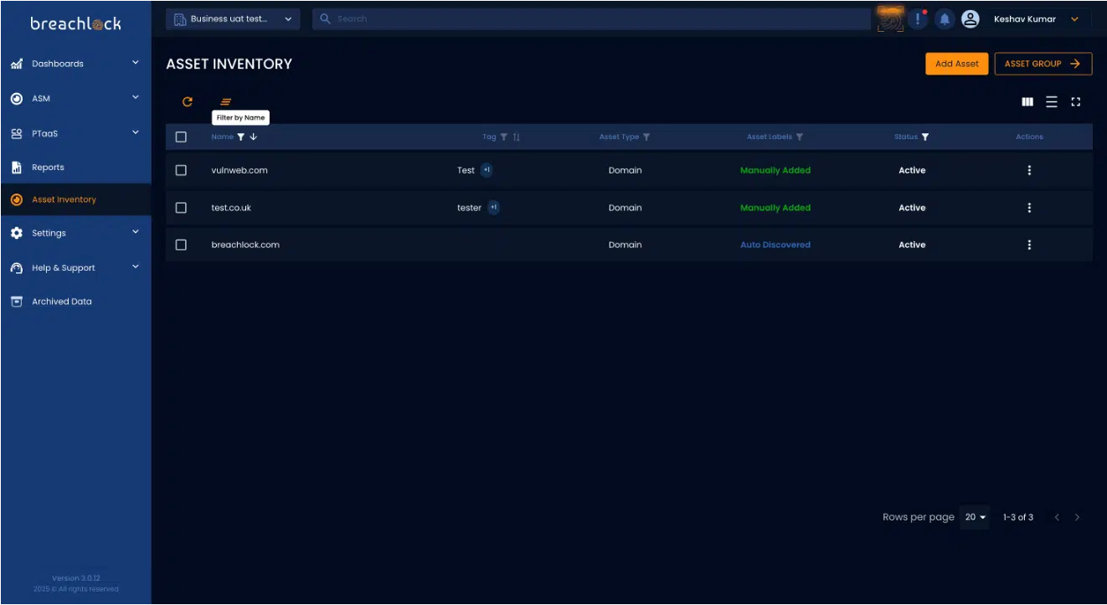The width and height of the screenshot is (1107, 605).
Task: Filter the Asset Type column
Action: point(646,137)
